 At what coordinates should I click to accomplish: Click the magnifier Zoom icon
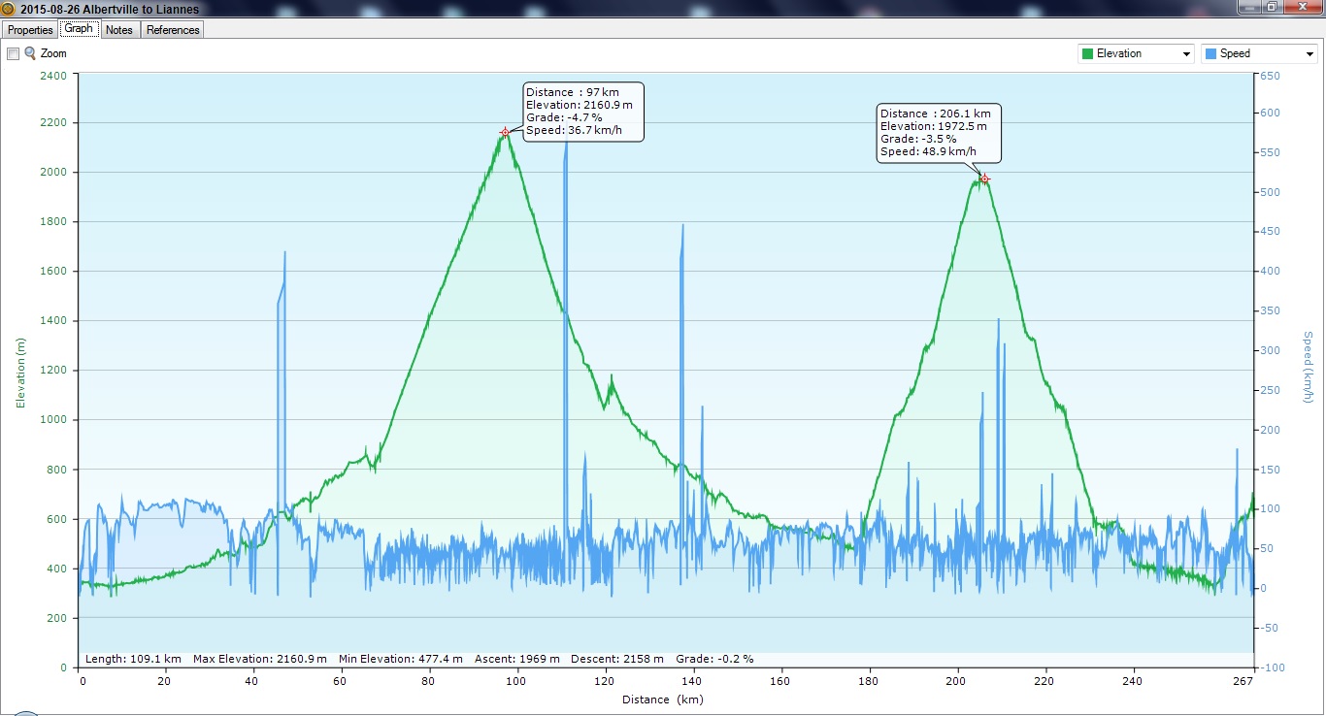[30, 53]
